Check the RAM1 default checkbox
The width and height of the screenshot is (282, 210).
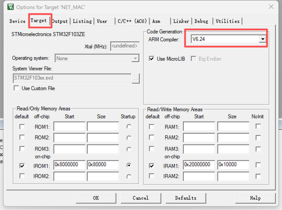(152, 127)
